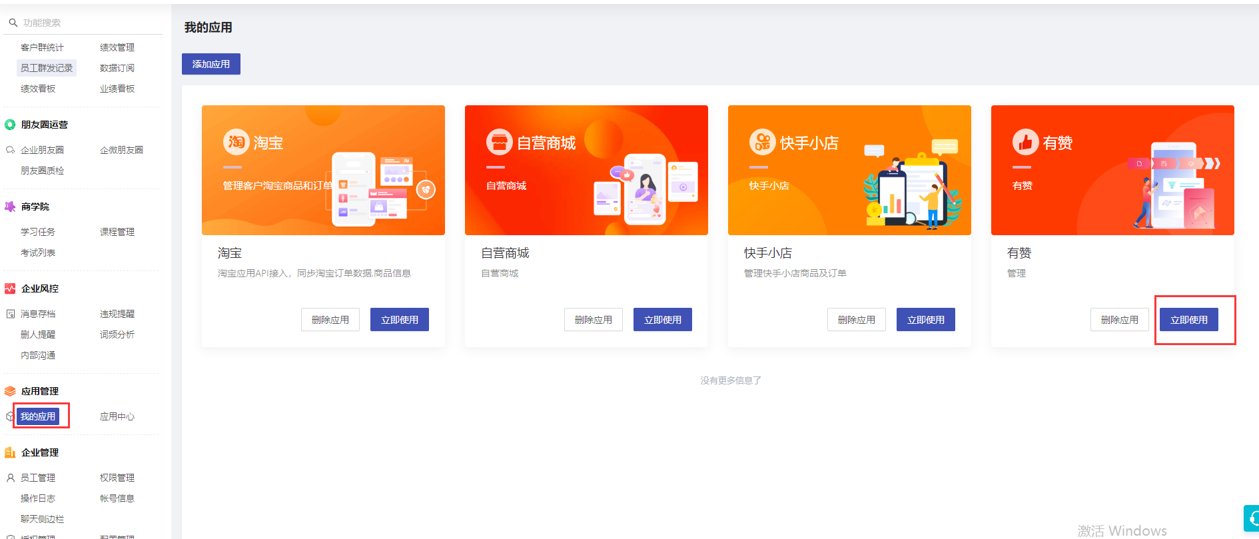The image size is (1259, 539).
Task: Open the 有赞 banner thumbnail
Action: [x=1112, y=170]
